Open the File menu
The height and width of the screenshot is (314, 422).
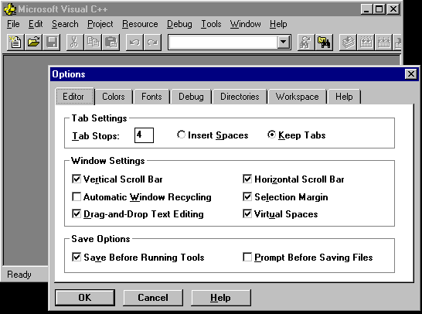[x=13, y=24]
